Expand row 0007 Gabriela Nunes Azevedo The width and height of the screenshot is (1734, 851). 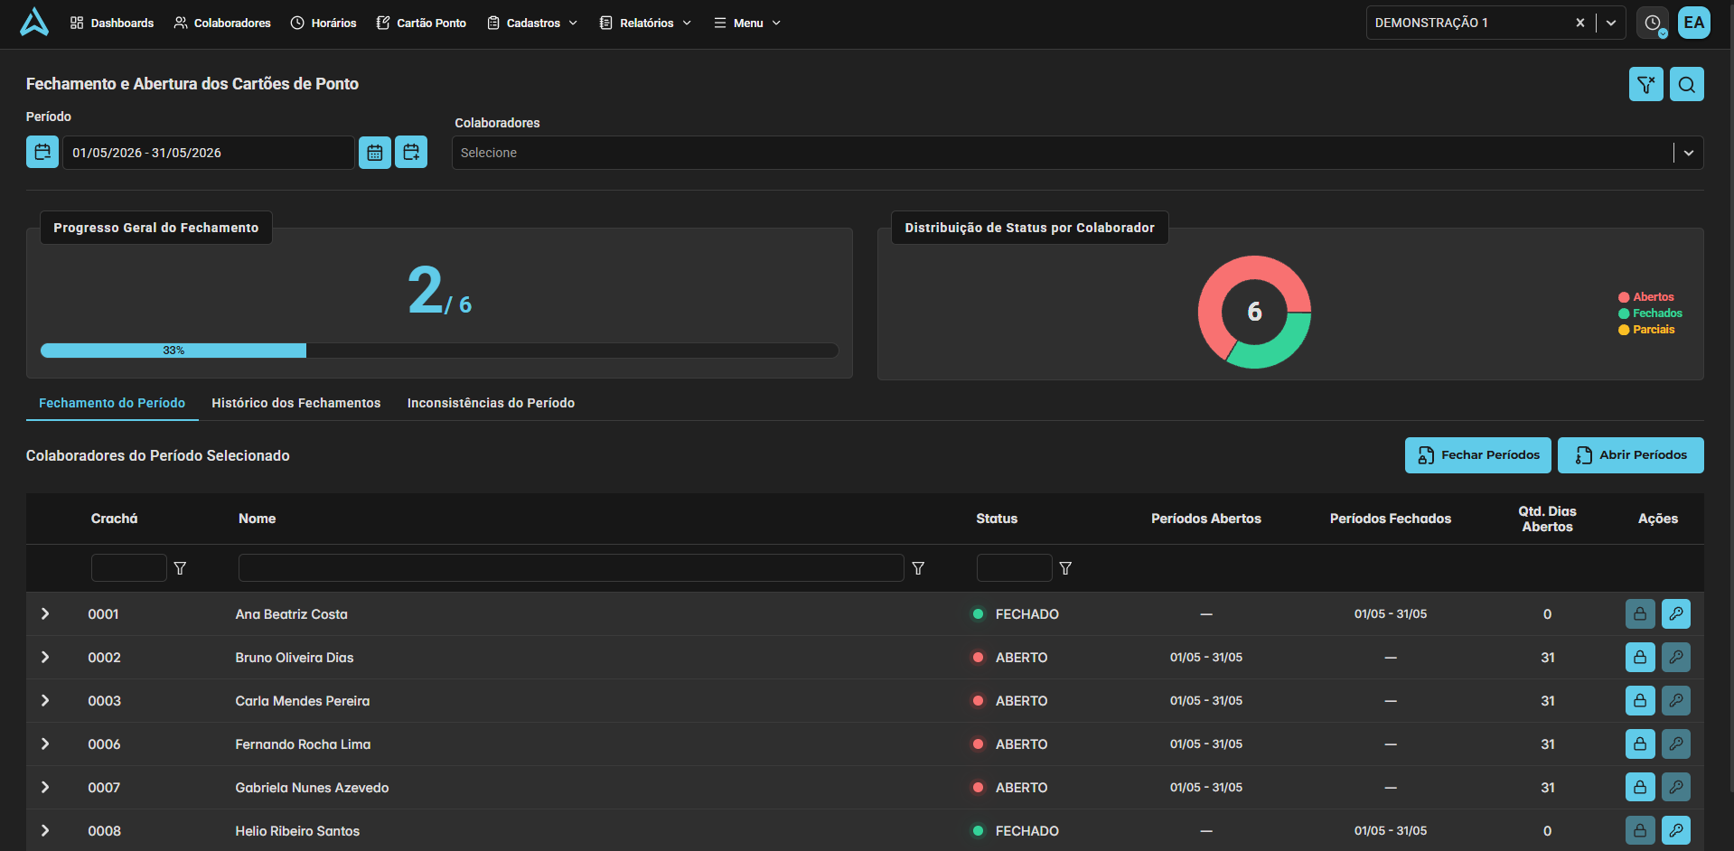[x=45, y=787]
